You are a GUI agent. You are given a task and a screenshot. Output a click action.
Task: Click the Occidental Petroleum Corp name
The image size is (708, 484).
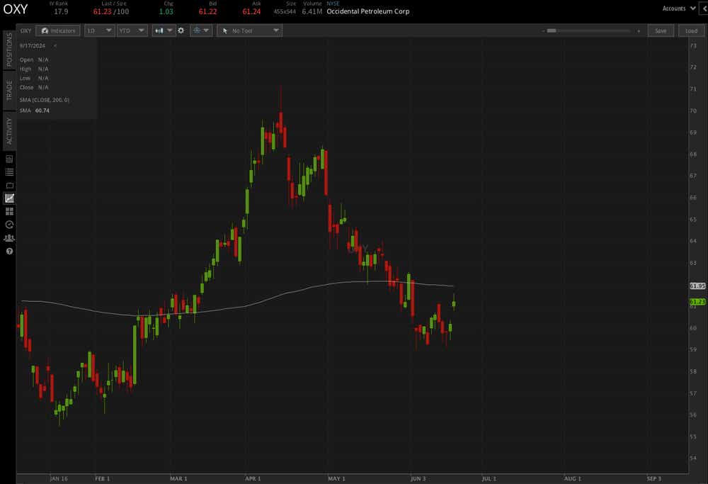[x=368, y=11]
